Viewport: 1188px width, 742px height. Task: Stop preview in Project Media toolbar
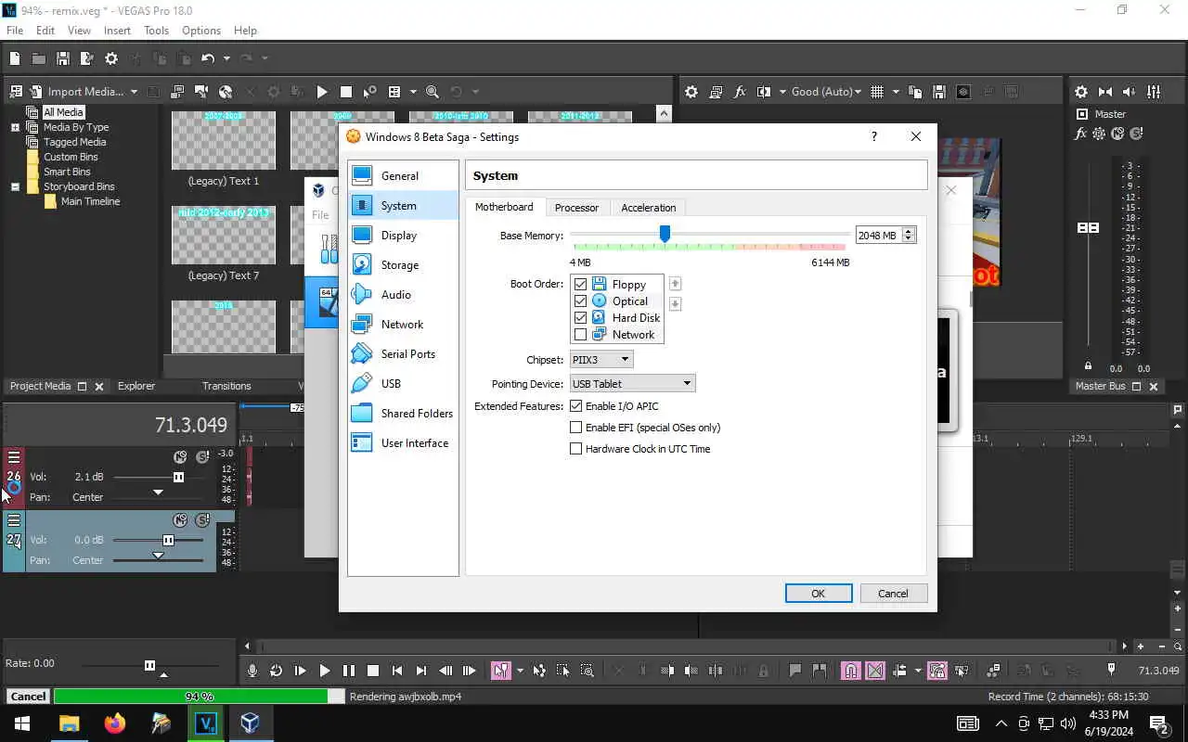click(x=346, y=92)
